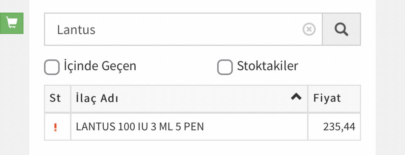
Task: Select LANTUS 100 IU 3 ML 5 PEN
Action: pyautogui.click(x=140, y=127)
